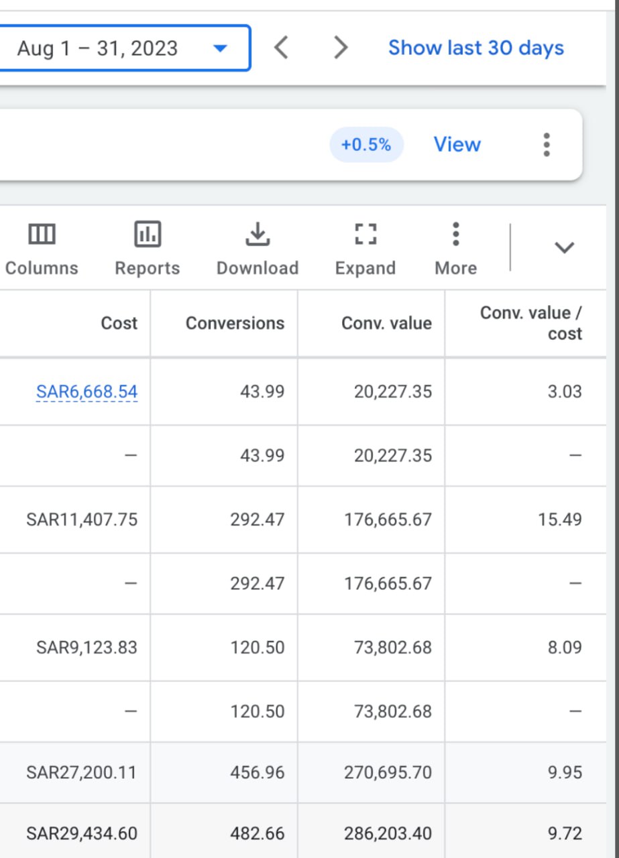
Task: Open the SAR6,668.54 cost link
Action: coord(87,391)
